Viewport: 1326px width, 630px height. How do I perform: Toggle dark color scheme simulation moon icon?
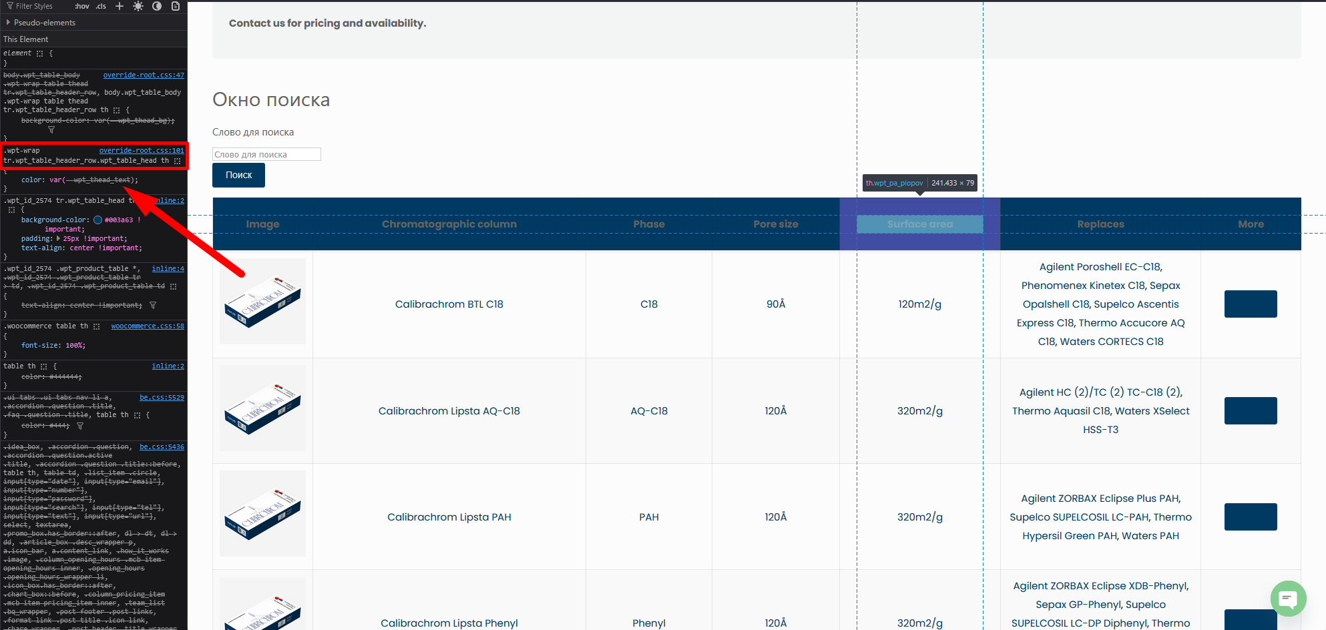click(x=157, y=6)
